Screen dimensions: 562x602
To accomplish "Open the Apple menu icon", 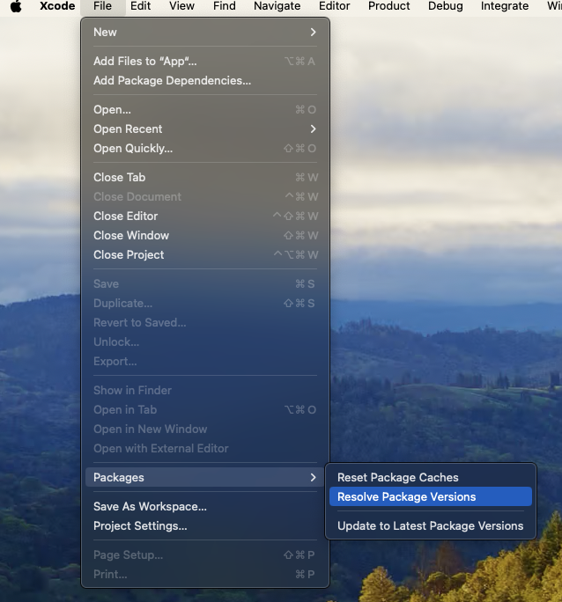I will [16, 6].
